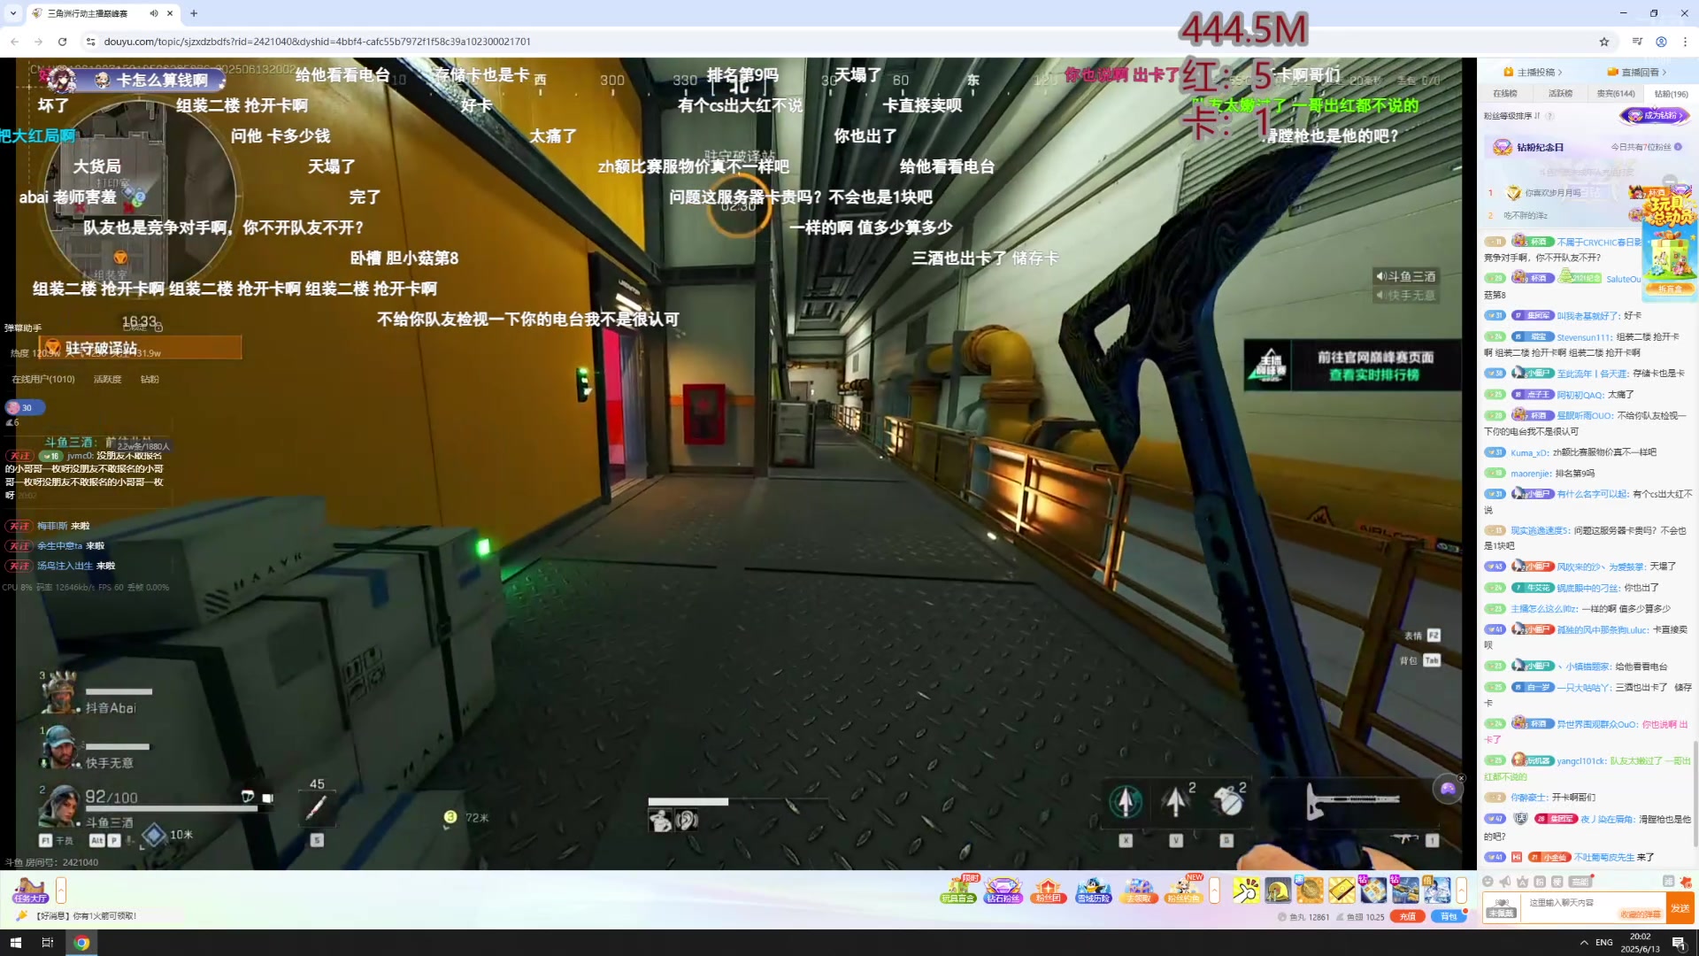This screenshot has height=956, width=1699.
Task: Click the douyu.com address bar
Action: pyautogui.click(x=317, y=42)
